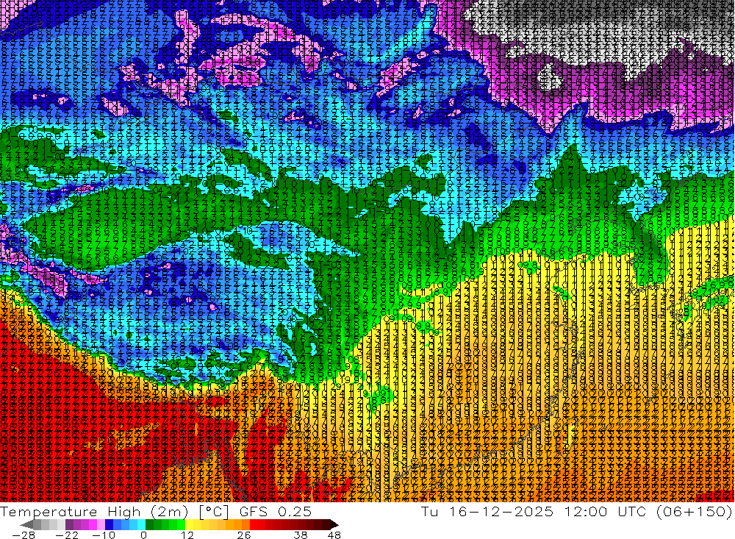
Task: Click the bright yellow legend swatch above 12
Action: click(190, 524)
